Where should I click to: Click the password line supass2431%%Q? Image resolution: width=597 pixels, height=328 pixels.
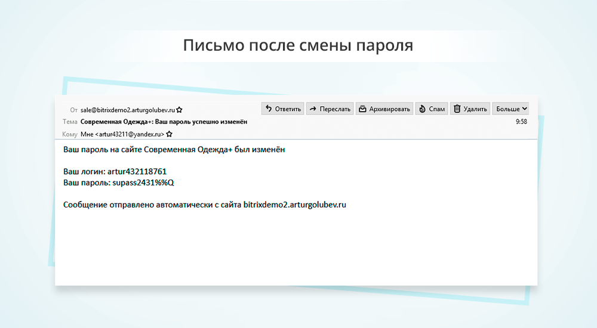(x=118, y=182)
